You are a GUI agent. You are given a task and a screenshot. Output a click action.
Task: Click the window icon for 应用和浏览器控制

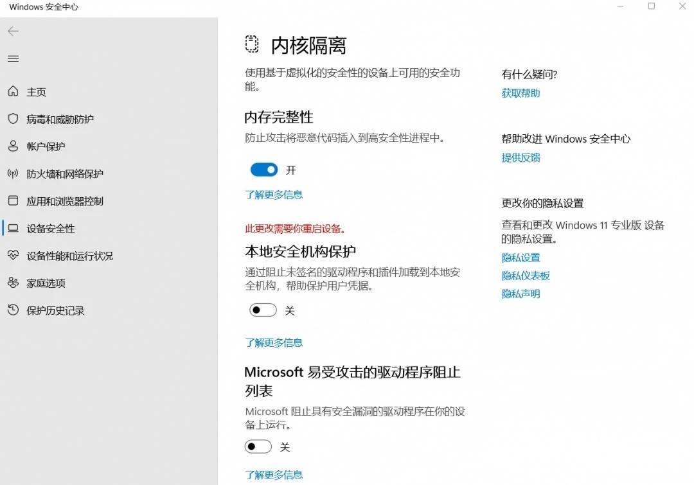coord(13,201)
